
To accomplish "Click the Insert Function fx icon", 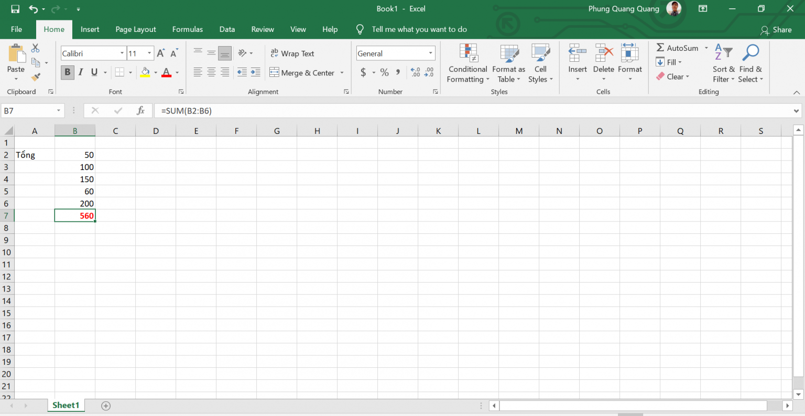I will 140,110.
